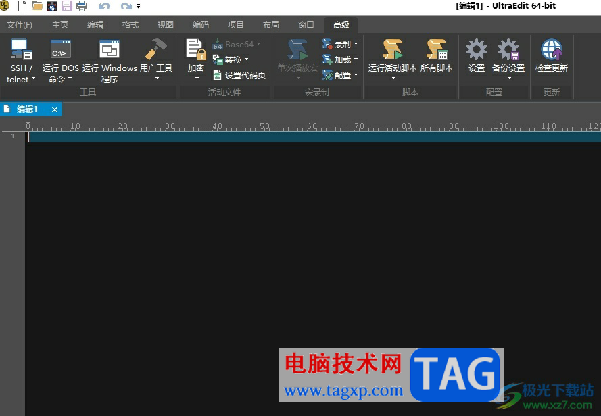Image resolution: width=601 pixels, height=416 pixels.
Task: Click the Undo arrow icon
Action: pos(104,6)
